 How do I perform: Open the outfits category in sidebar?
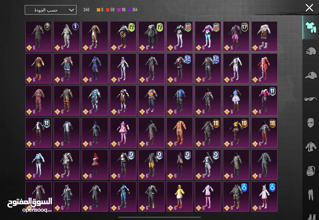311,27
